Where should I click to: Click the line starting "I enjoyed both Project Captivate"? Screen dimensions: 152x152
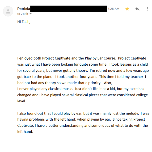tap(82, 58)
